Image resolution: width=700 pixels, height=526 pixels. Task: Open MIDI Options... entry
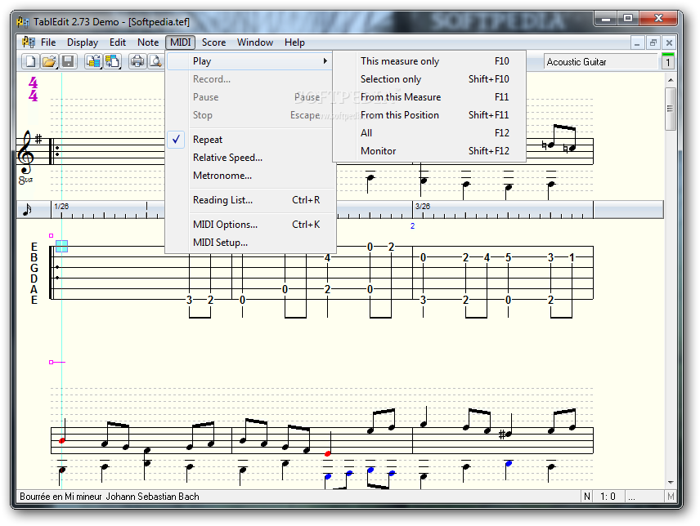(x=250, y=225)
